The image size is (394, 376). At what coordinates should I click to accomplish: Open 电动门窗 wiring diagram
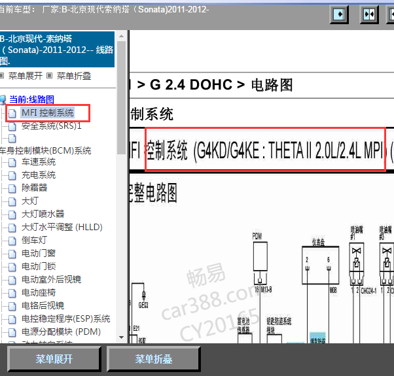click(39, 253)
